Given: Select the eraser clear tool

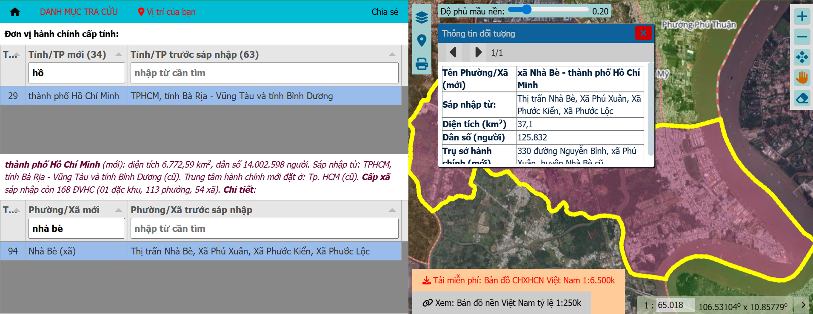Looking at the screenshot, I should [x=802, y=98].
